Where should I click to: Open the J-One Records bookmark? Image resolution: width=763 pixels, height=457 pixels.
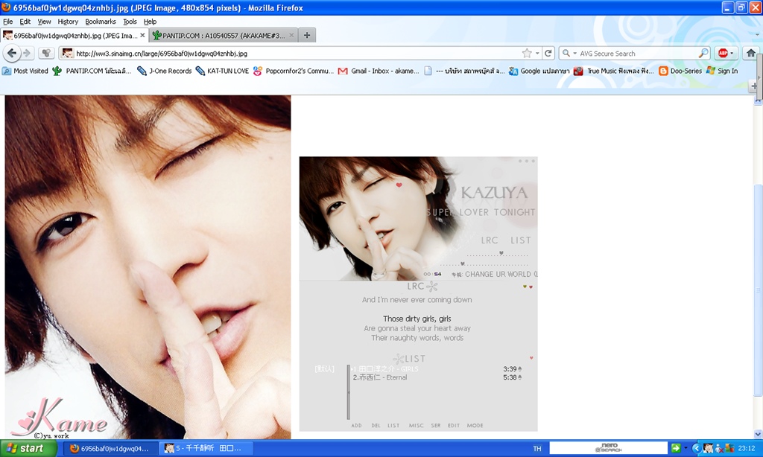[x=165, y=71]
